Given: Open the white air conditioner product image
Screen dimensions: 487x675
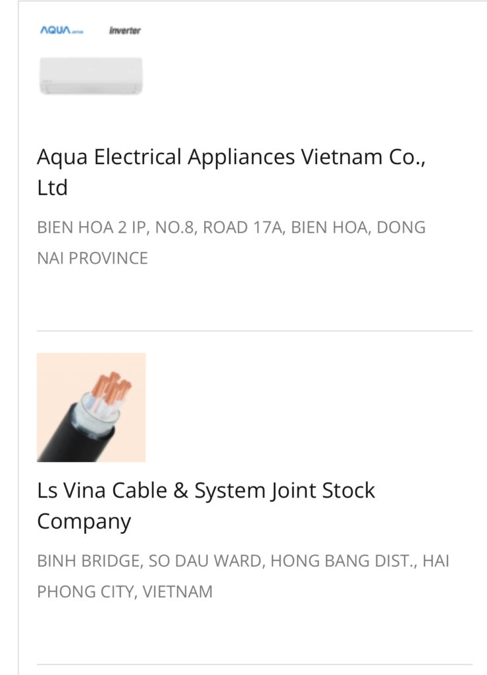Looking at the screenshot, I should (x=91, y=75).
